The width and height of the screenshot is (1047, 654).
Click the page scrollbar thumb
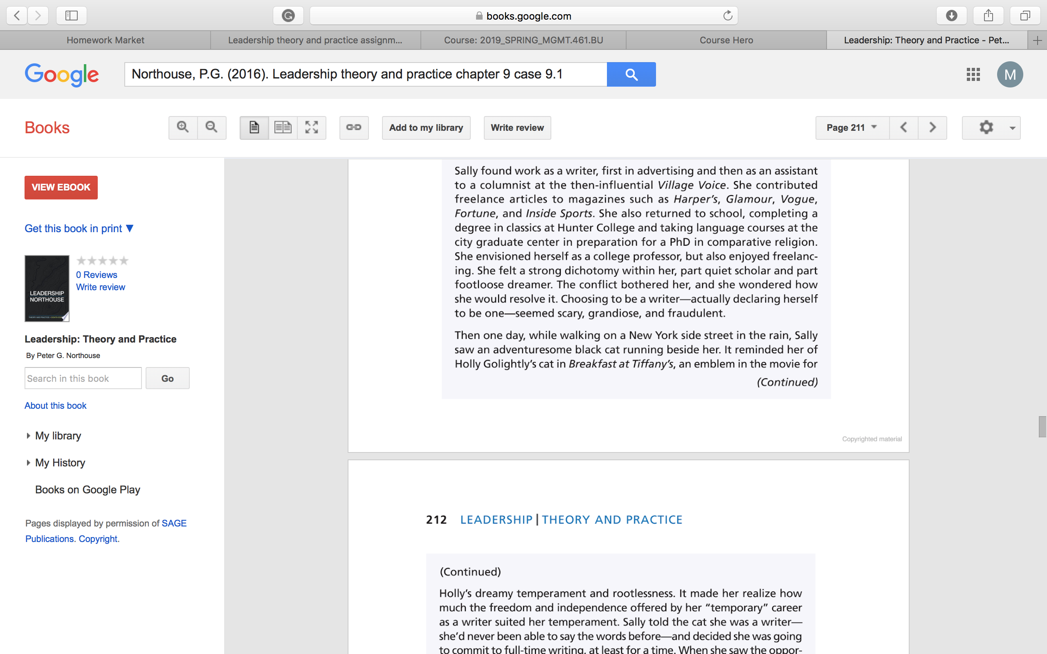(1042, 427)
